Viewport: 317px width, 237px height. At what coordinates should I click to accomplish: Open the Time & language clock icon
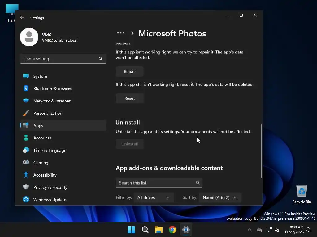pyautogui.click(x=26, y=150)
